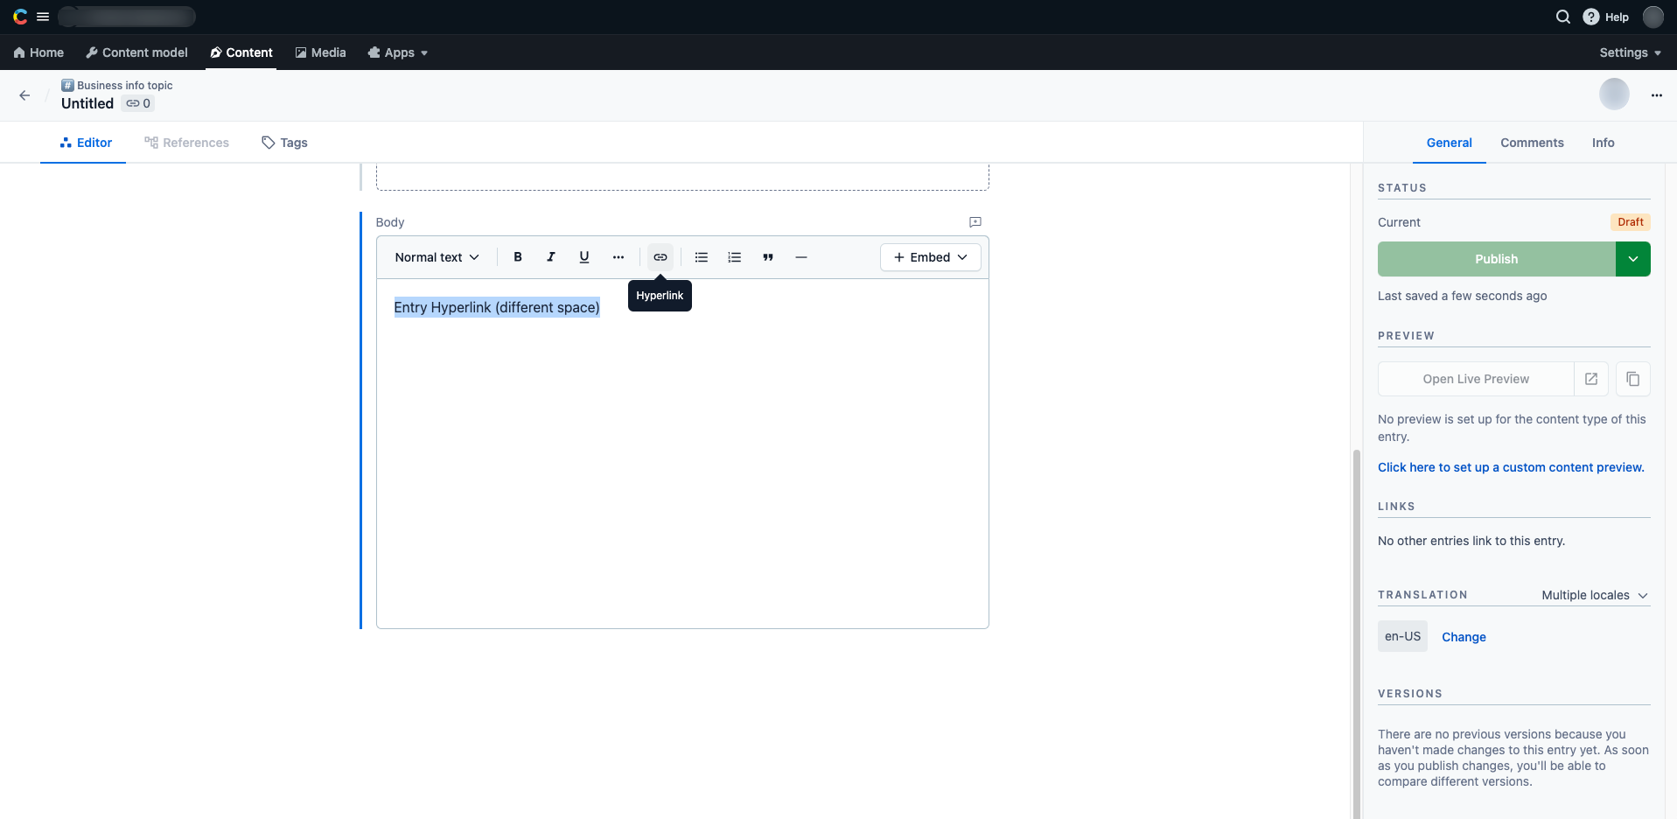Switch to the General sidebar tab
Screen dimensions: 1677x819
tap(1450, 143)
